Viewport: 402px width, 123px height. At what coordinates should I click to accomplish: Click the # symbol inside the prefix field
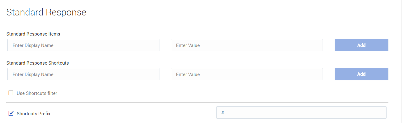(x=222, y=113)
